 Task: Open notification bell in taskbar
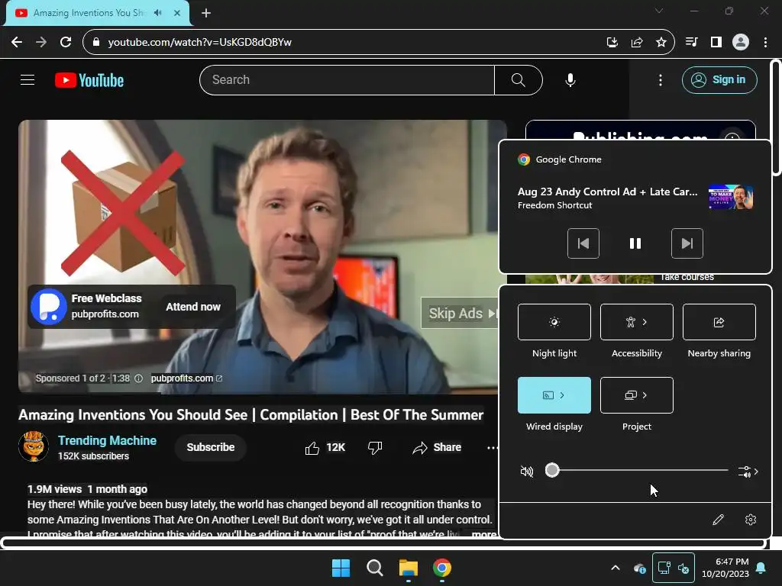point(761,568)
